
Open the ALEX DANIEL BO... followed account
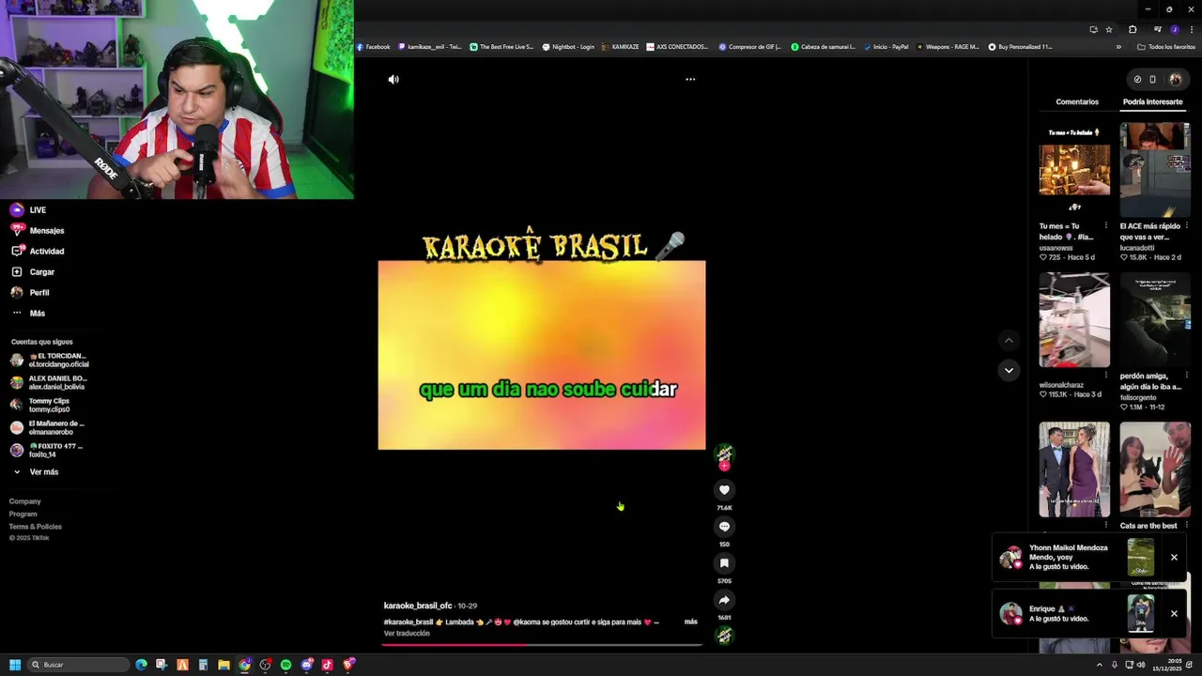49,383
